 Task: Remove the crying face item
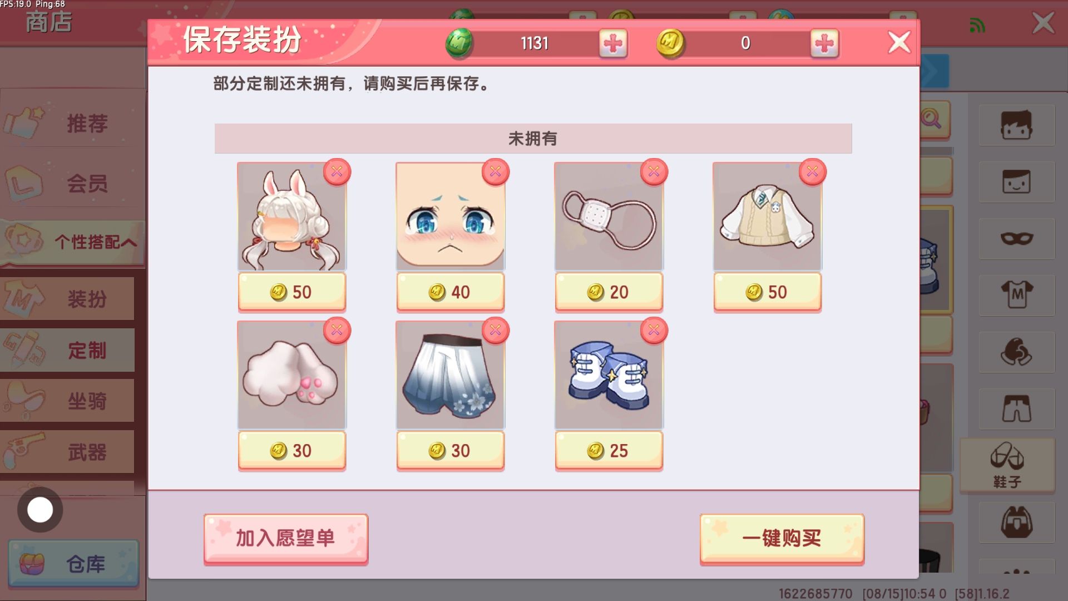point(496,172)
